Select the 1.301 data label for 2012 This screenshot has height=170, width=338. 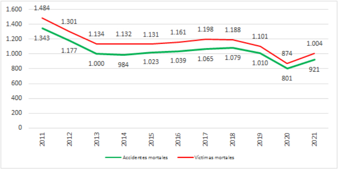point(70,22)
